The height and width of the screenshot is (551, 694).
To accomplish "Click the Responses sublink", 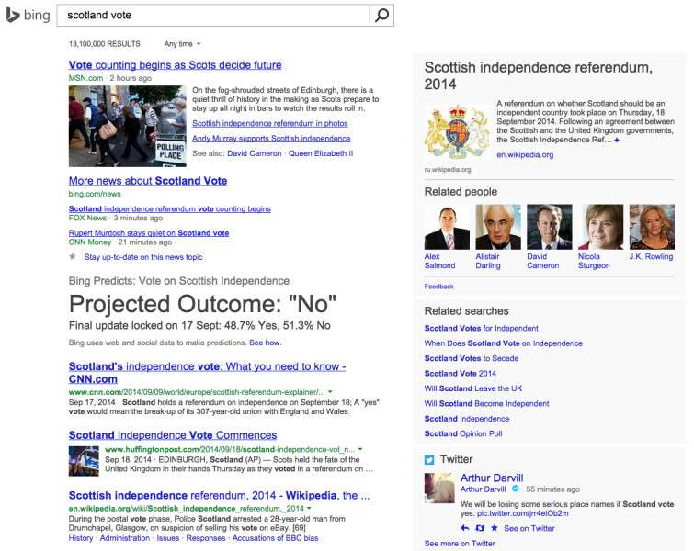I will (x=206, y=538).
